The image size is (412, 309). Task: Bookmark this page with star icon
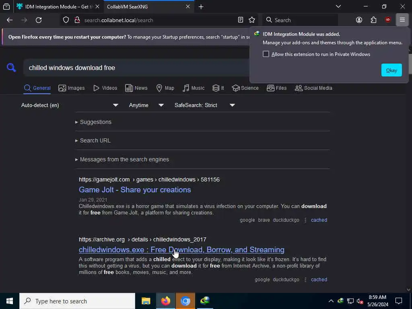click(252, 20)
